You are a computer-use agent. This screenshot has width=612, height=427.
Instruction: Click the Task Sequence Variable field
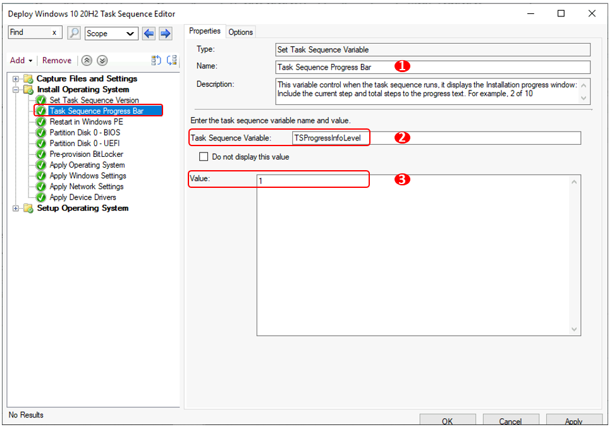(x=436, y=138)
